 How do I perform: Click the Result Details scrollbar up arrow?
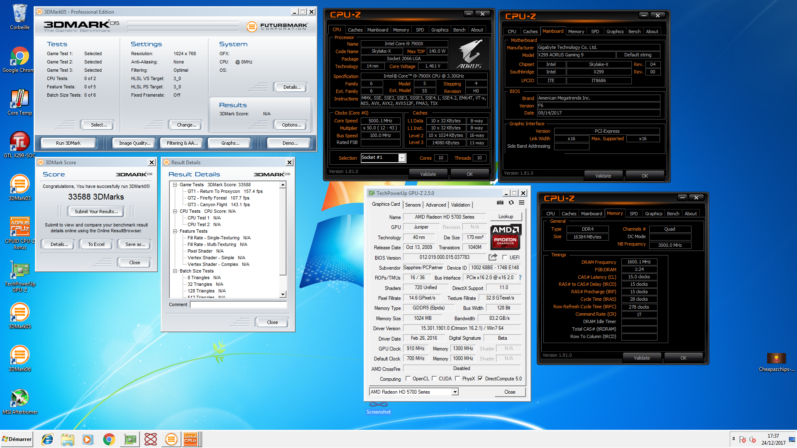(x=283, y=185)
